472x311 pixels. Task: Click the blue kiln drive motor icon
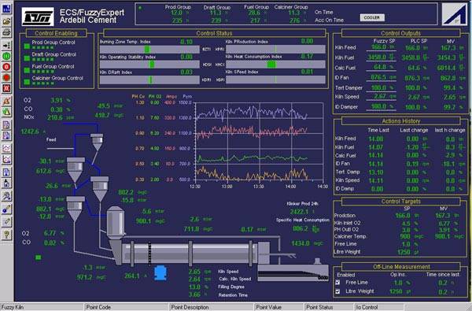[160, 273]
